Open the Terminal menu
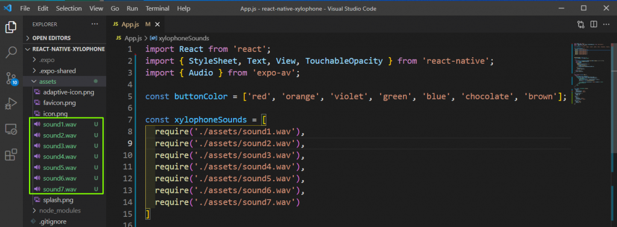This screenshot has width=617, height=227. [156, 8]
